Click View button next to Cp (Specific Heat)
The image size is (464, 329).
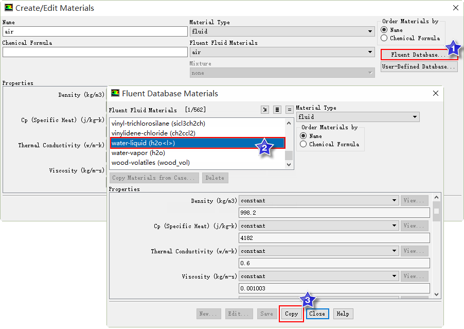point(414,226)
